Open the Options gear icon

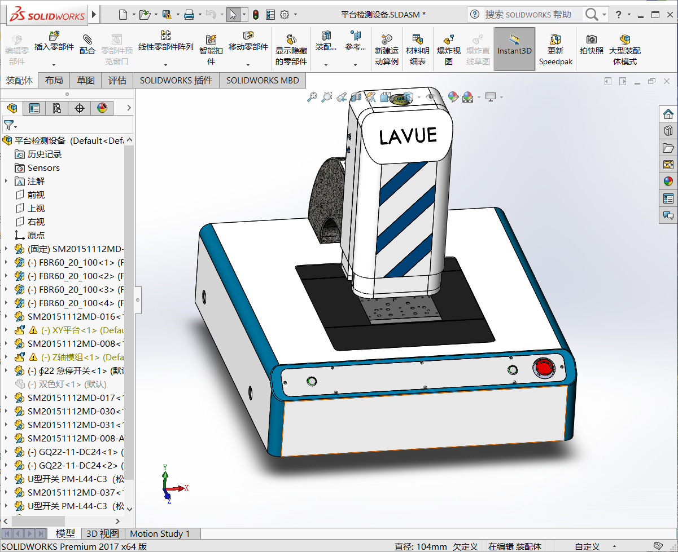point(285,15)
